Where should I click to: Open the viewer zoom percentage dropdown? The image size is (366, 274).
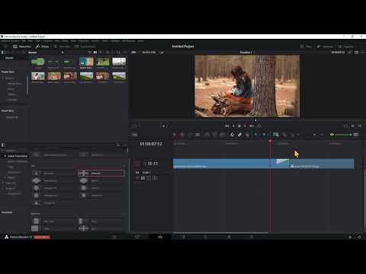pos(136,53)
